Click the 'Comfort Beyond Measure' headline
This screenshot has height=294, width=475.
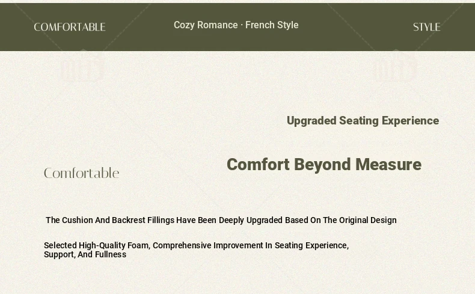323,165
